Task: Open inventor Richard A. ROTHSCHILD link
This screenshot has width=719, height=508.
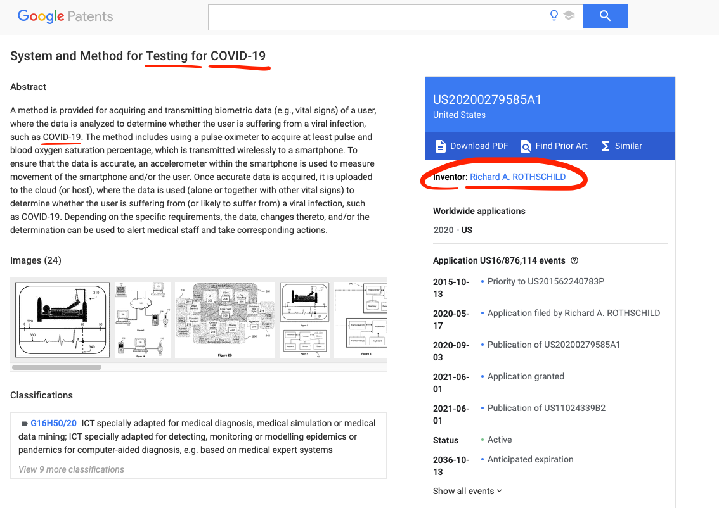Action: coord(518,177)
